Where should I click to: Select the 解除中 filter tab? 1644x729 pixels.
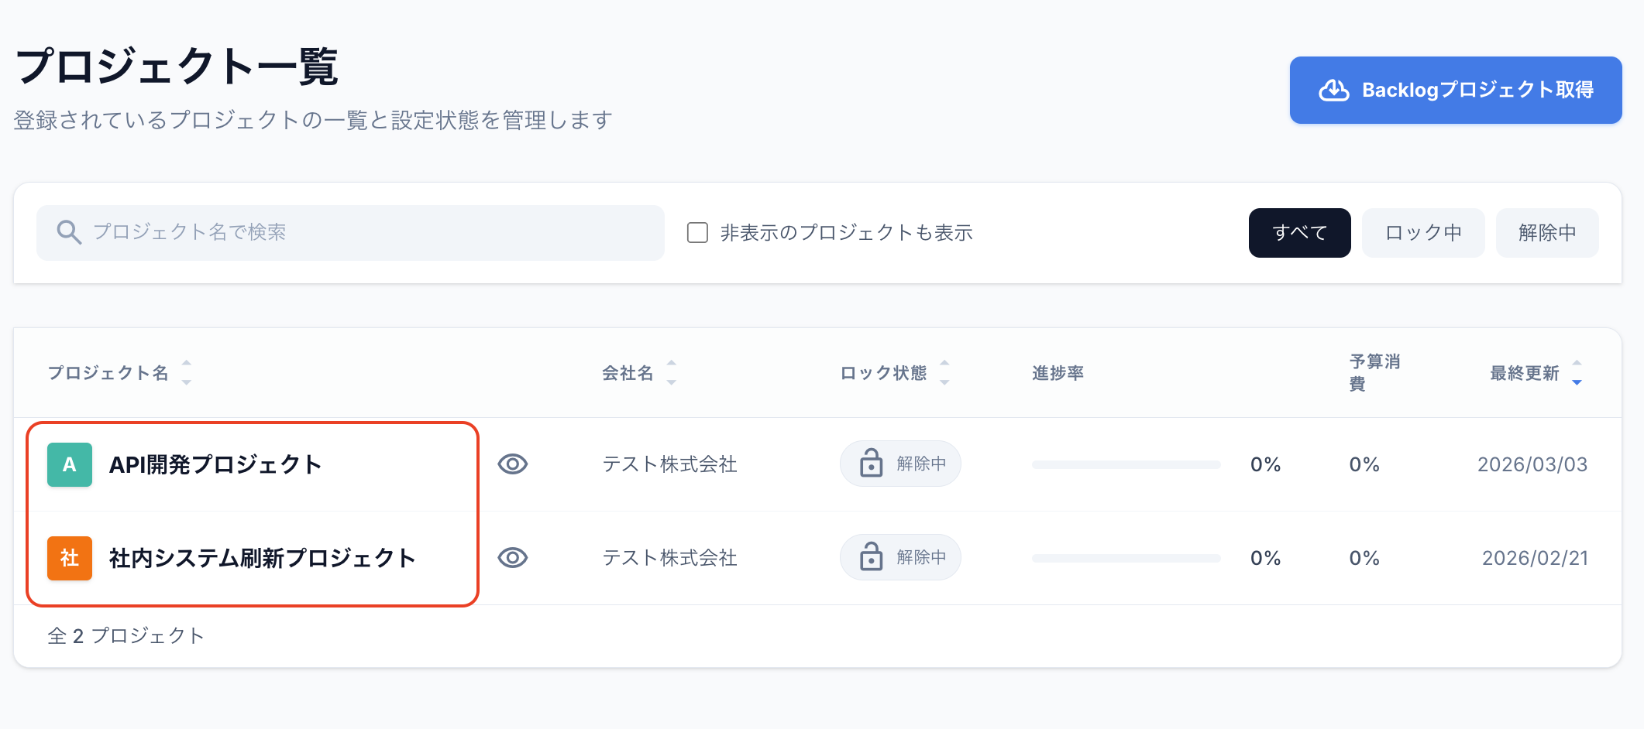tap(1546, 232)
